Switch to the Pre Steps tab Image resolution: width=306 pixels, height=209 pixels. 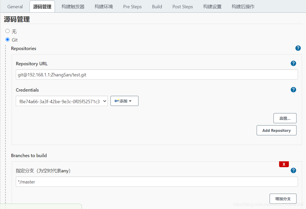click(x=132, y=7)
